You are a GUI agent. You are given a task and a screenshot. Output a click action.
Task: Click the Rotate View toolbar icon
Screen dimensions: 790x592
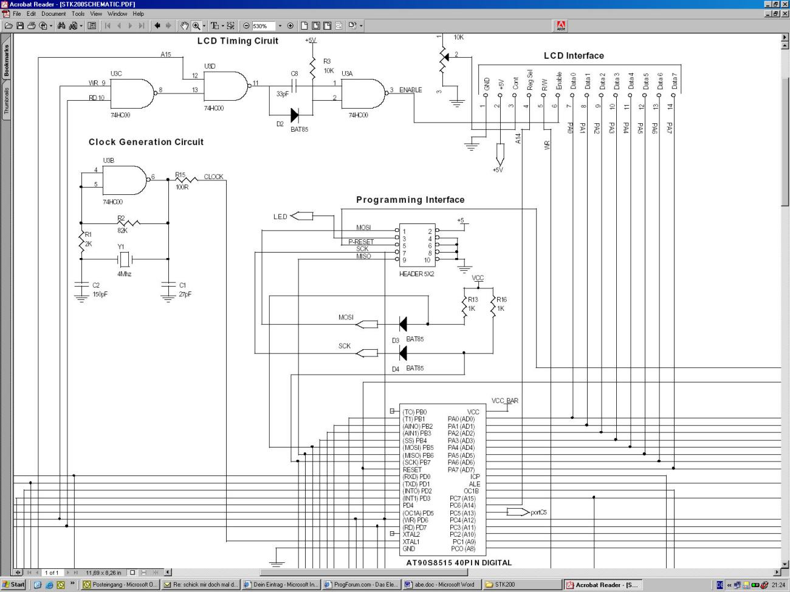tap(352, 26)
